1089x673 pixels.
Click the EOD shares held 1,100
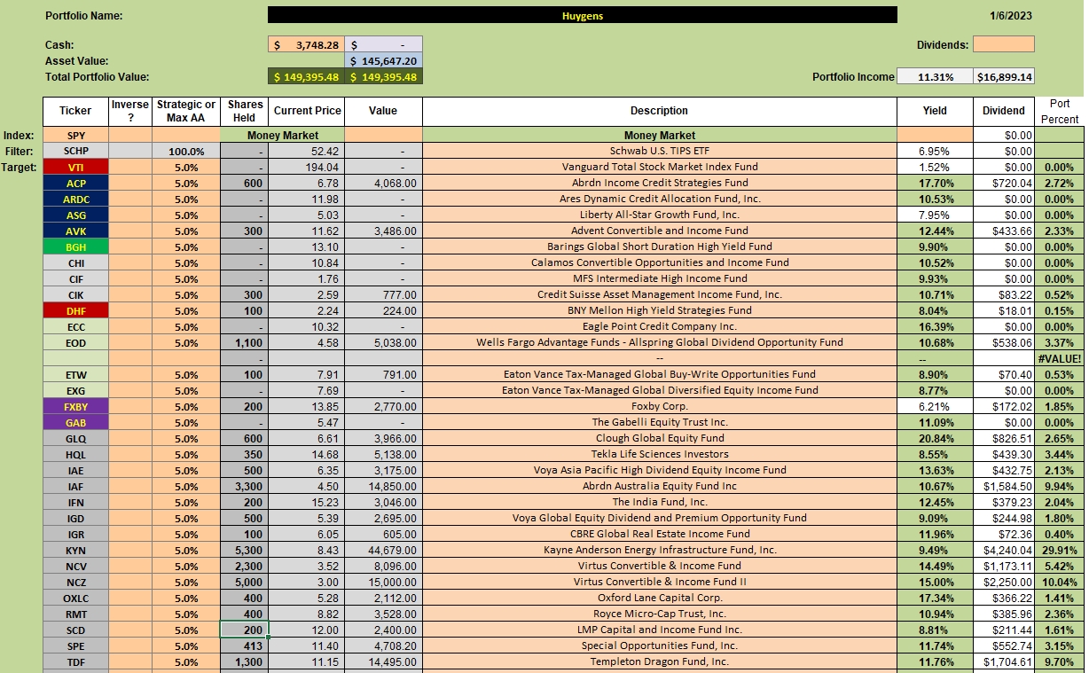244,342
